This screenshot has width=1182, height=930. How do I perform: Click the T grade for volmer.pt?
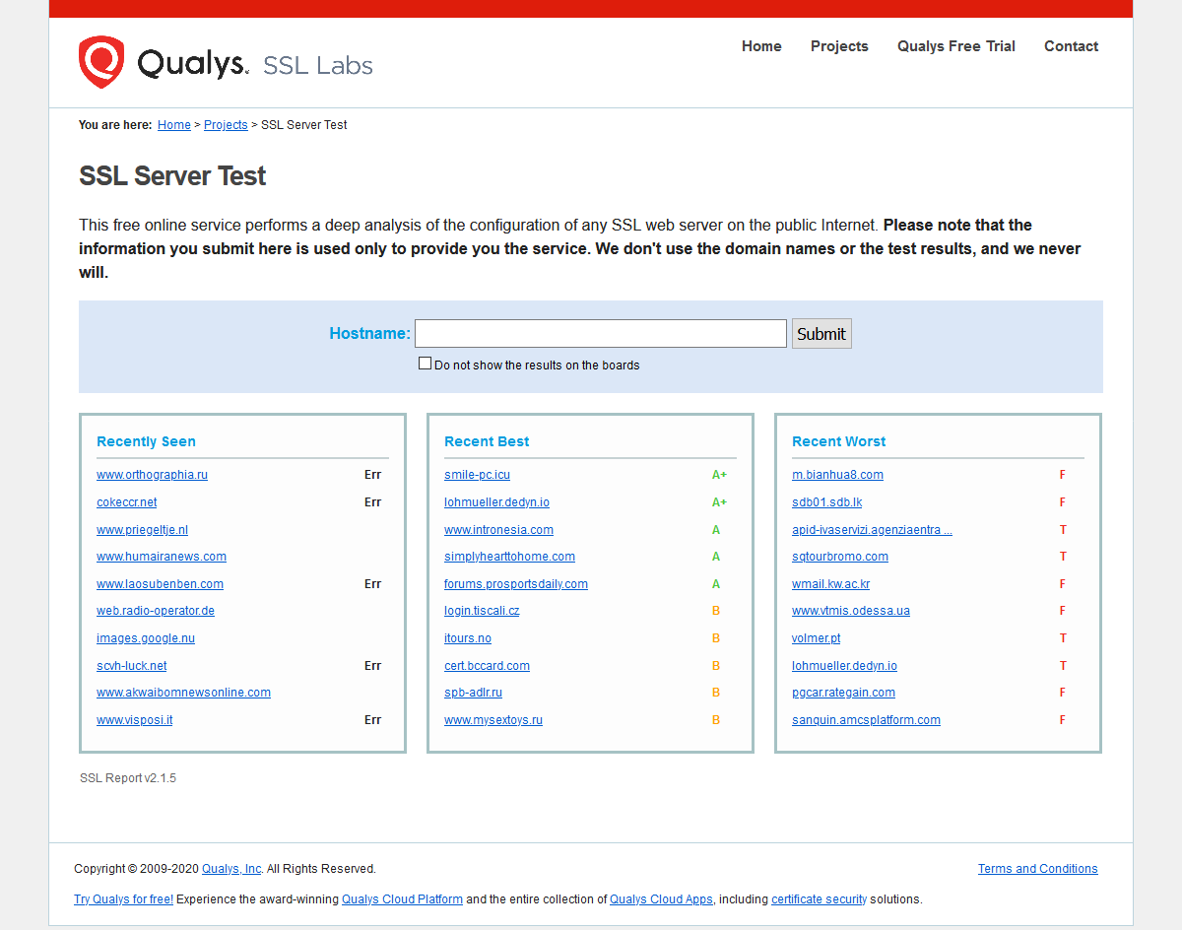click(1063, 638)
